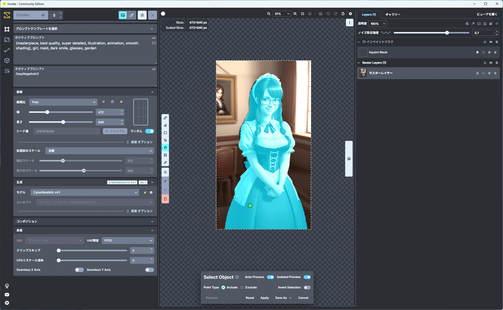Click the red trash icon in canvas toolbar
The width and height of the screenshot is (503, 310).
[x=166, y=199]
